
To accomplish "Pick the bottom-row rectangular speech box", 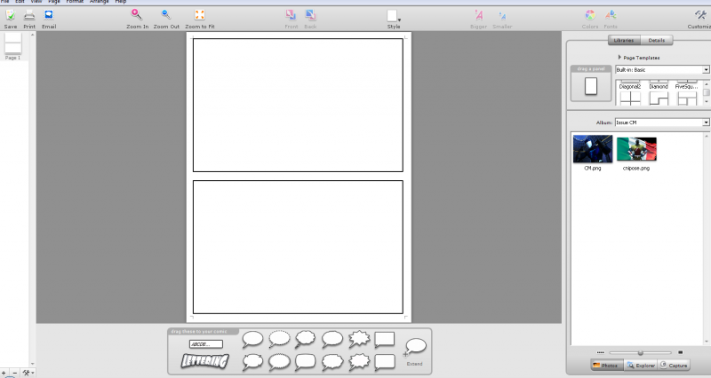I will point(385,362).
